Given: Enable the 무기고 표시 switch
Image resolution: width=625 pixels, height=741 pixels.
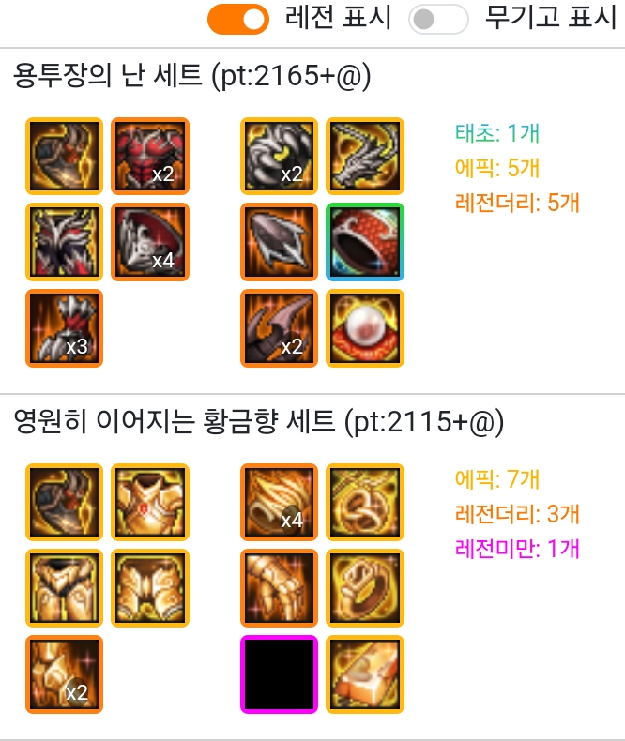Looking at the screenshot, I should tap(438, 20).
